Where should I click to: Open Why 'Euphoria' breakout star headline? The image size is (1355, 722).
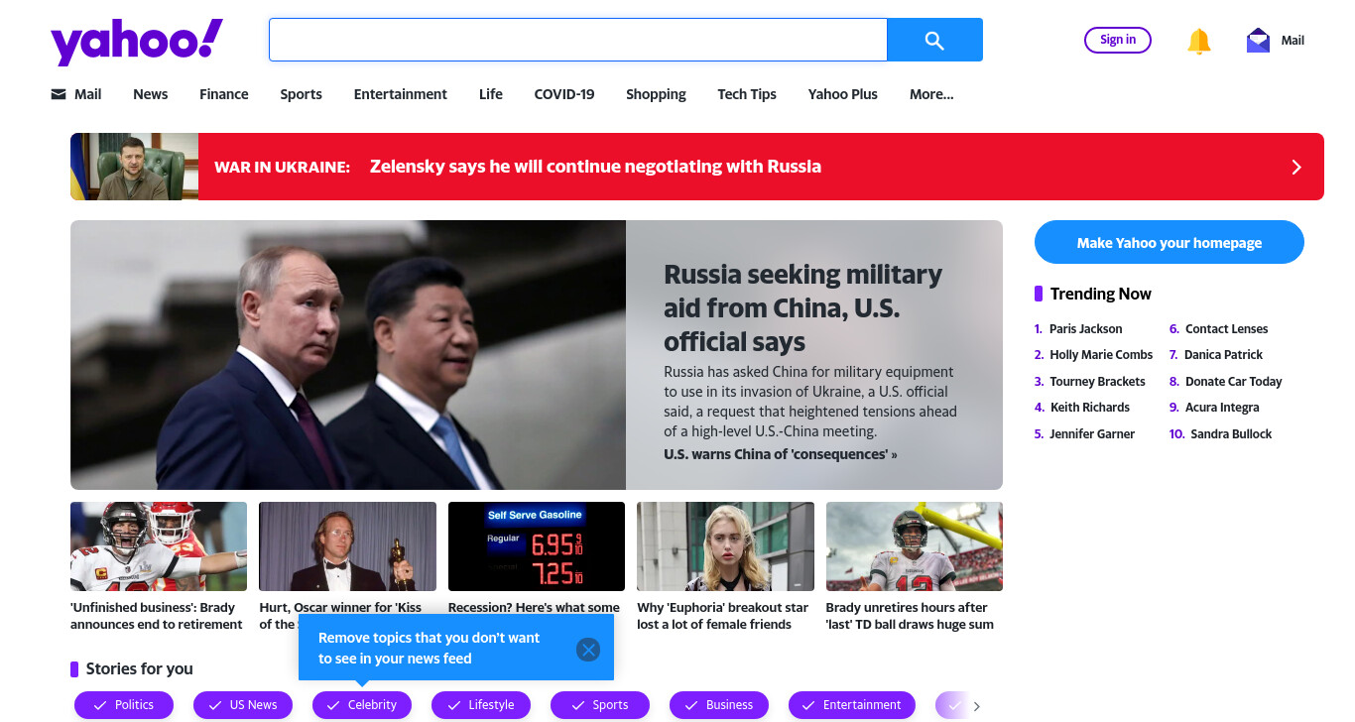click(x=722, y=616)
